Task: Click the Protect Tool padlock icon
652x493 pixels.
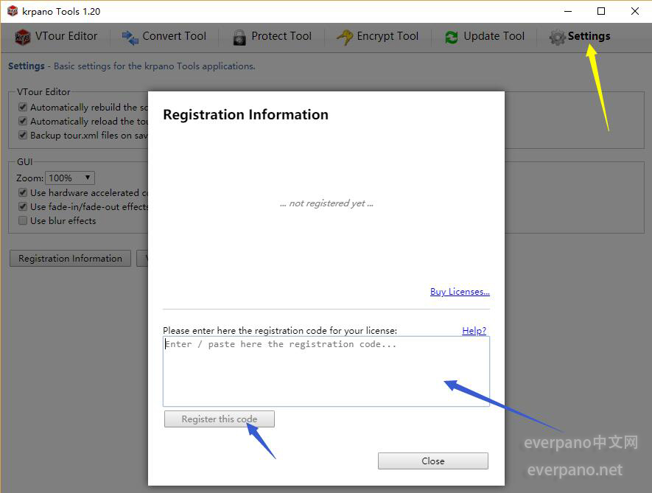Action: [239, 37]
